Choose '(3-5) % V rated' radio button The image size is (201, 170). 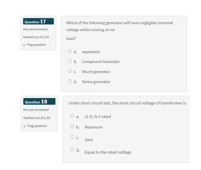click(72, 116)
